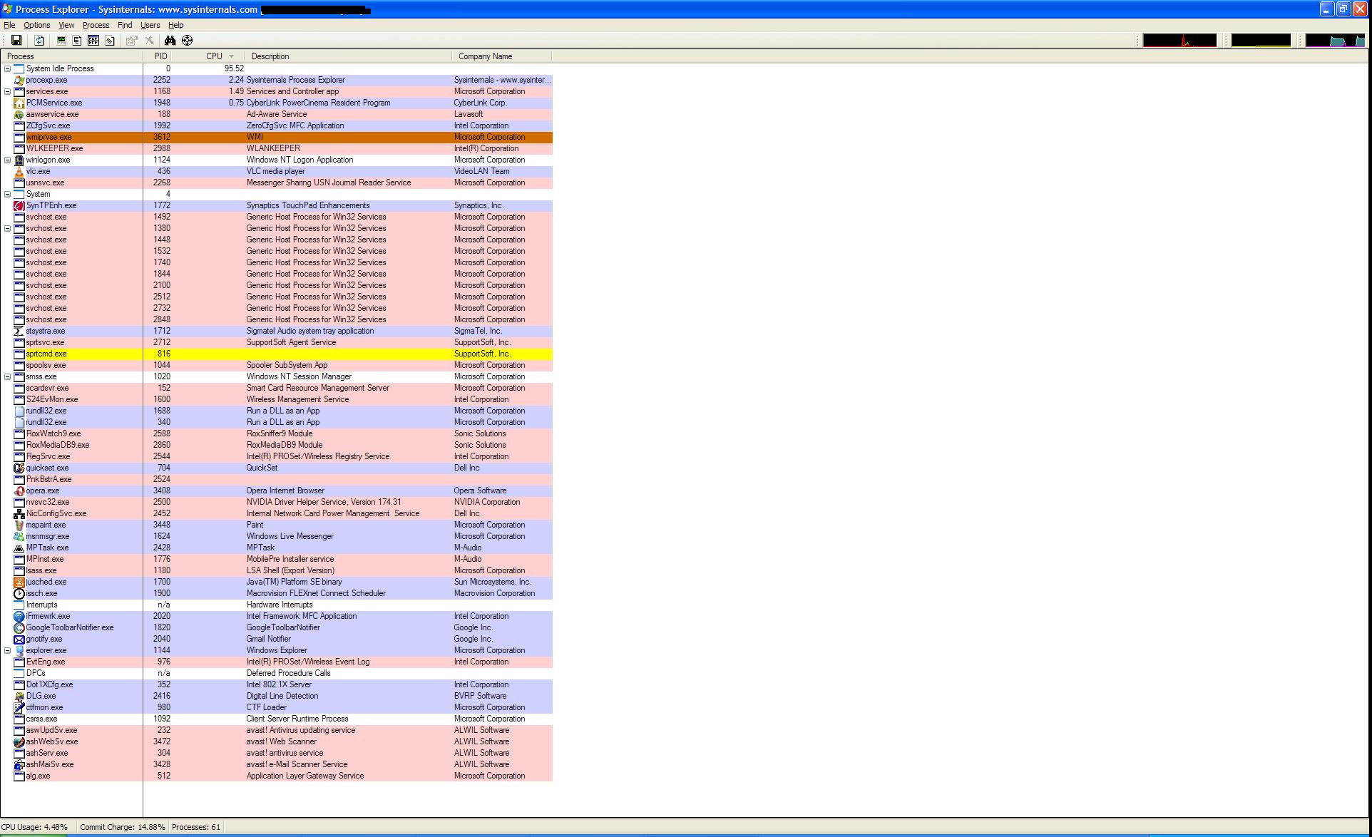Screen dimensions: 1372x837
Task: Sort by the PID column header
Action: 157,56
